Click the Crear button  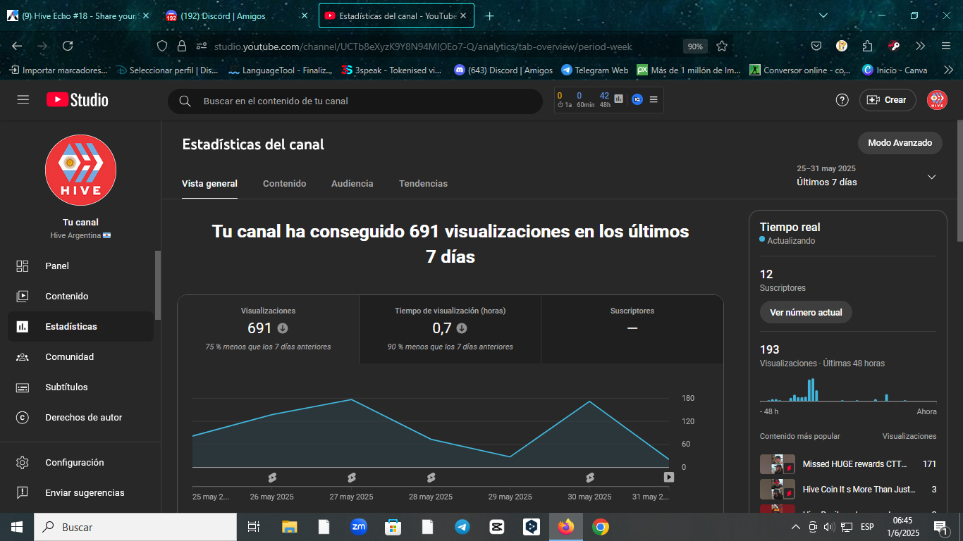[888, 100]
